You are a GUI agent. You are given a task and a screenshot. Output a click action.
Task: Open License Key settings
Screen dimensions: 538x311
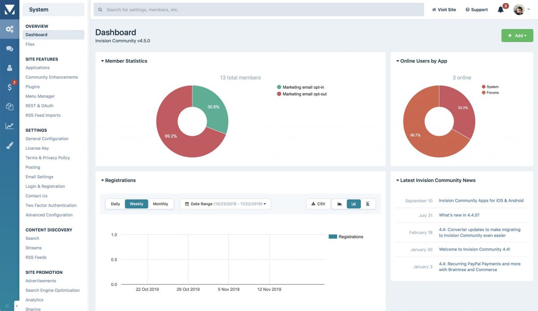pyautogui.click(x=37, y=148)
